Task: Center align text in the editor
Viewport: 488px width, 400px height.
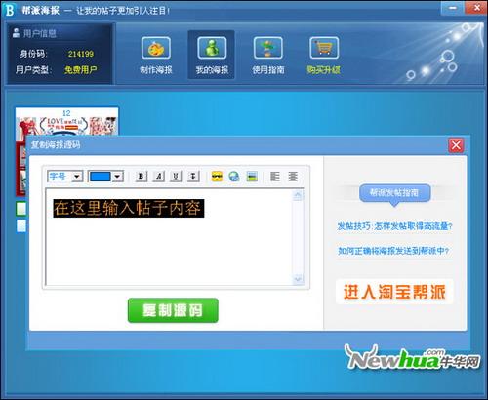Action: pyautogui.click(x=293, y=177)
